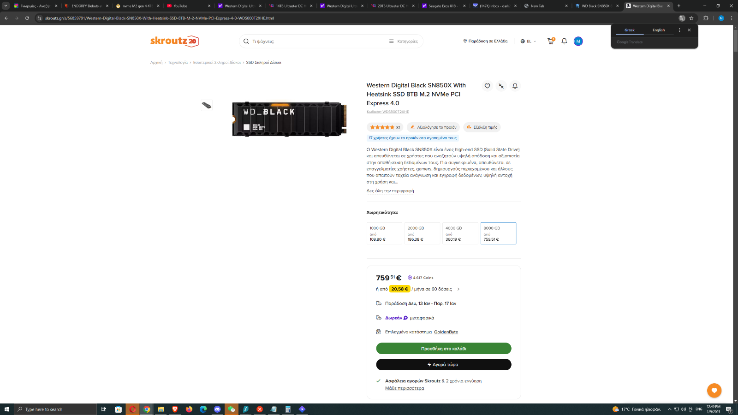Select the 1000 GB capacity option

coord(384,233)
